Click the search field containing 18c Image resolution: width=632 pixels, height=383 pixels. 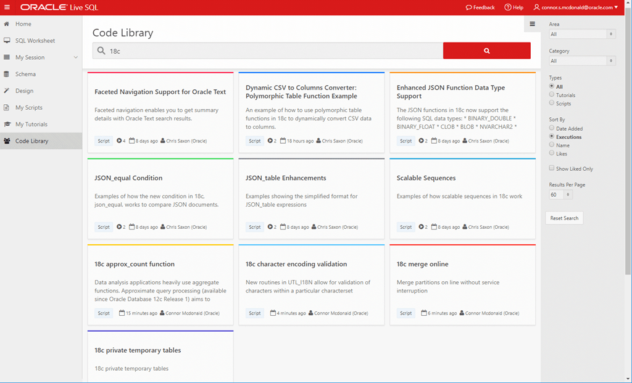tap(268, 51)
